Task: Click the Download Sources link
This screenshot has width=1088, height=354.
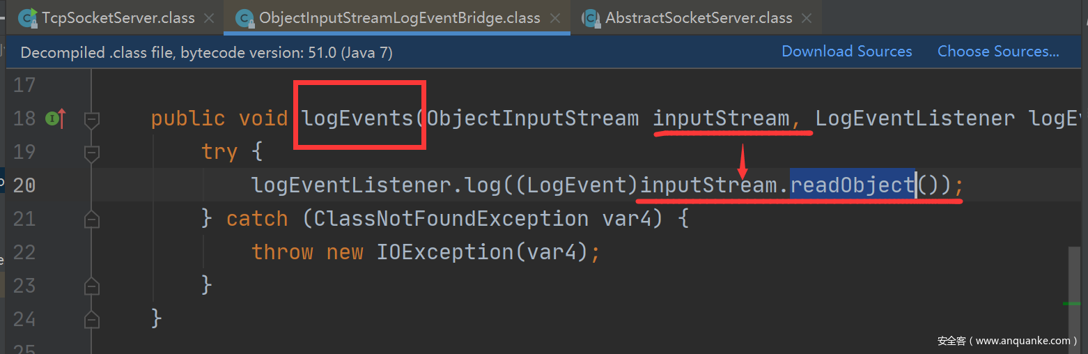Action: [x=846, y=52]
